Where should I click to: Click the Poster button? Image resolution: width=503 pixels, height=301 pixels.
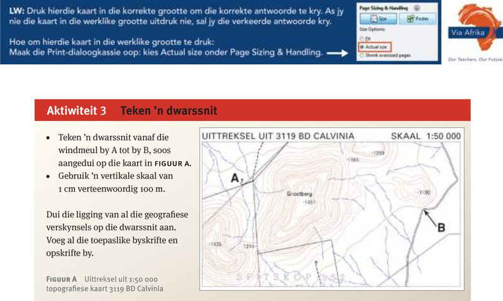pyautogui.click(x=417, y=19)
